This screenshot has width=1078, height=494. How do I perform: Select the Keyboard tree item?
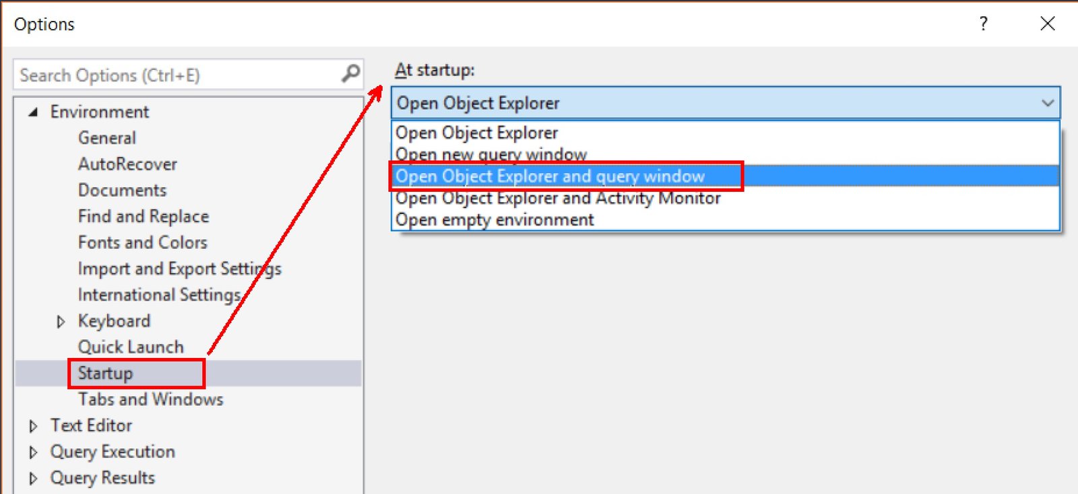pyautogui.click(x=114, y=321)
